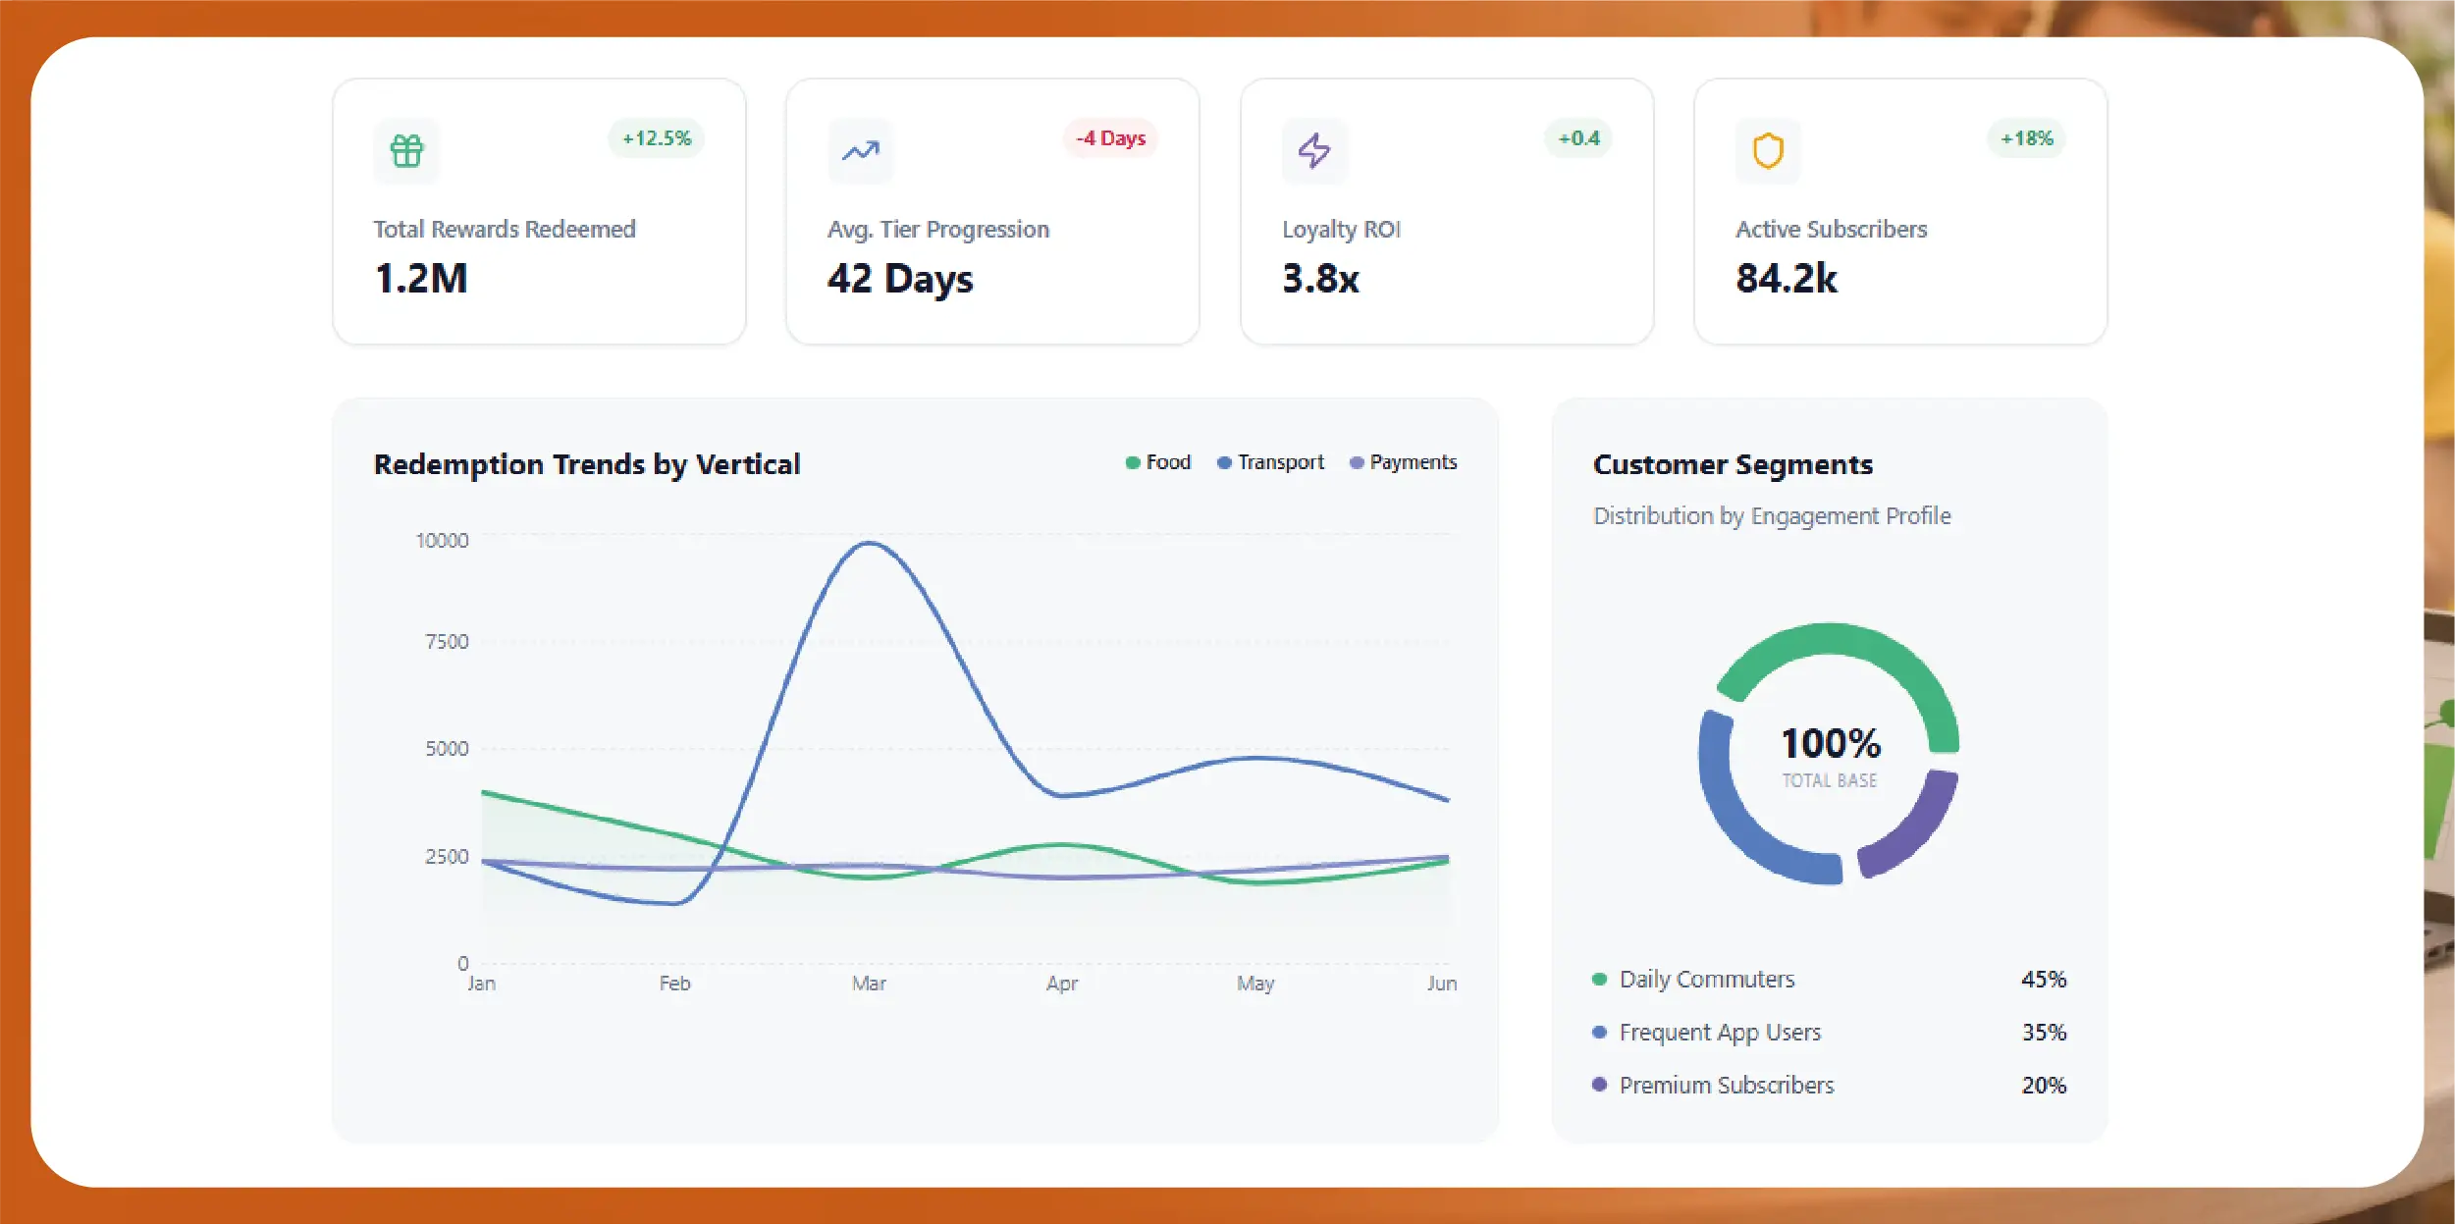2455x1225 pixels.
Task: Select the Mar label on chart axis
Action: (x=869, y=984)
